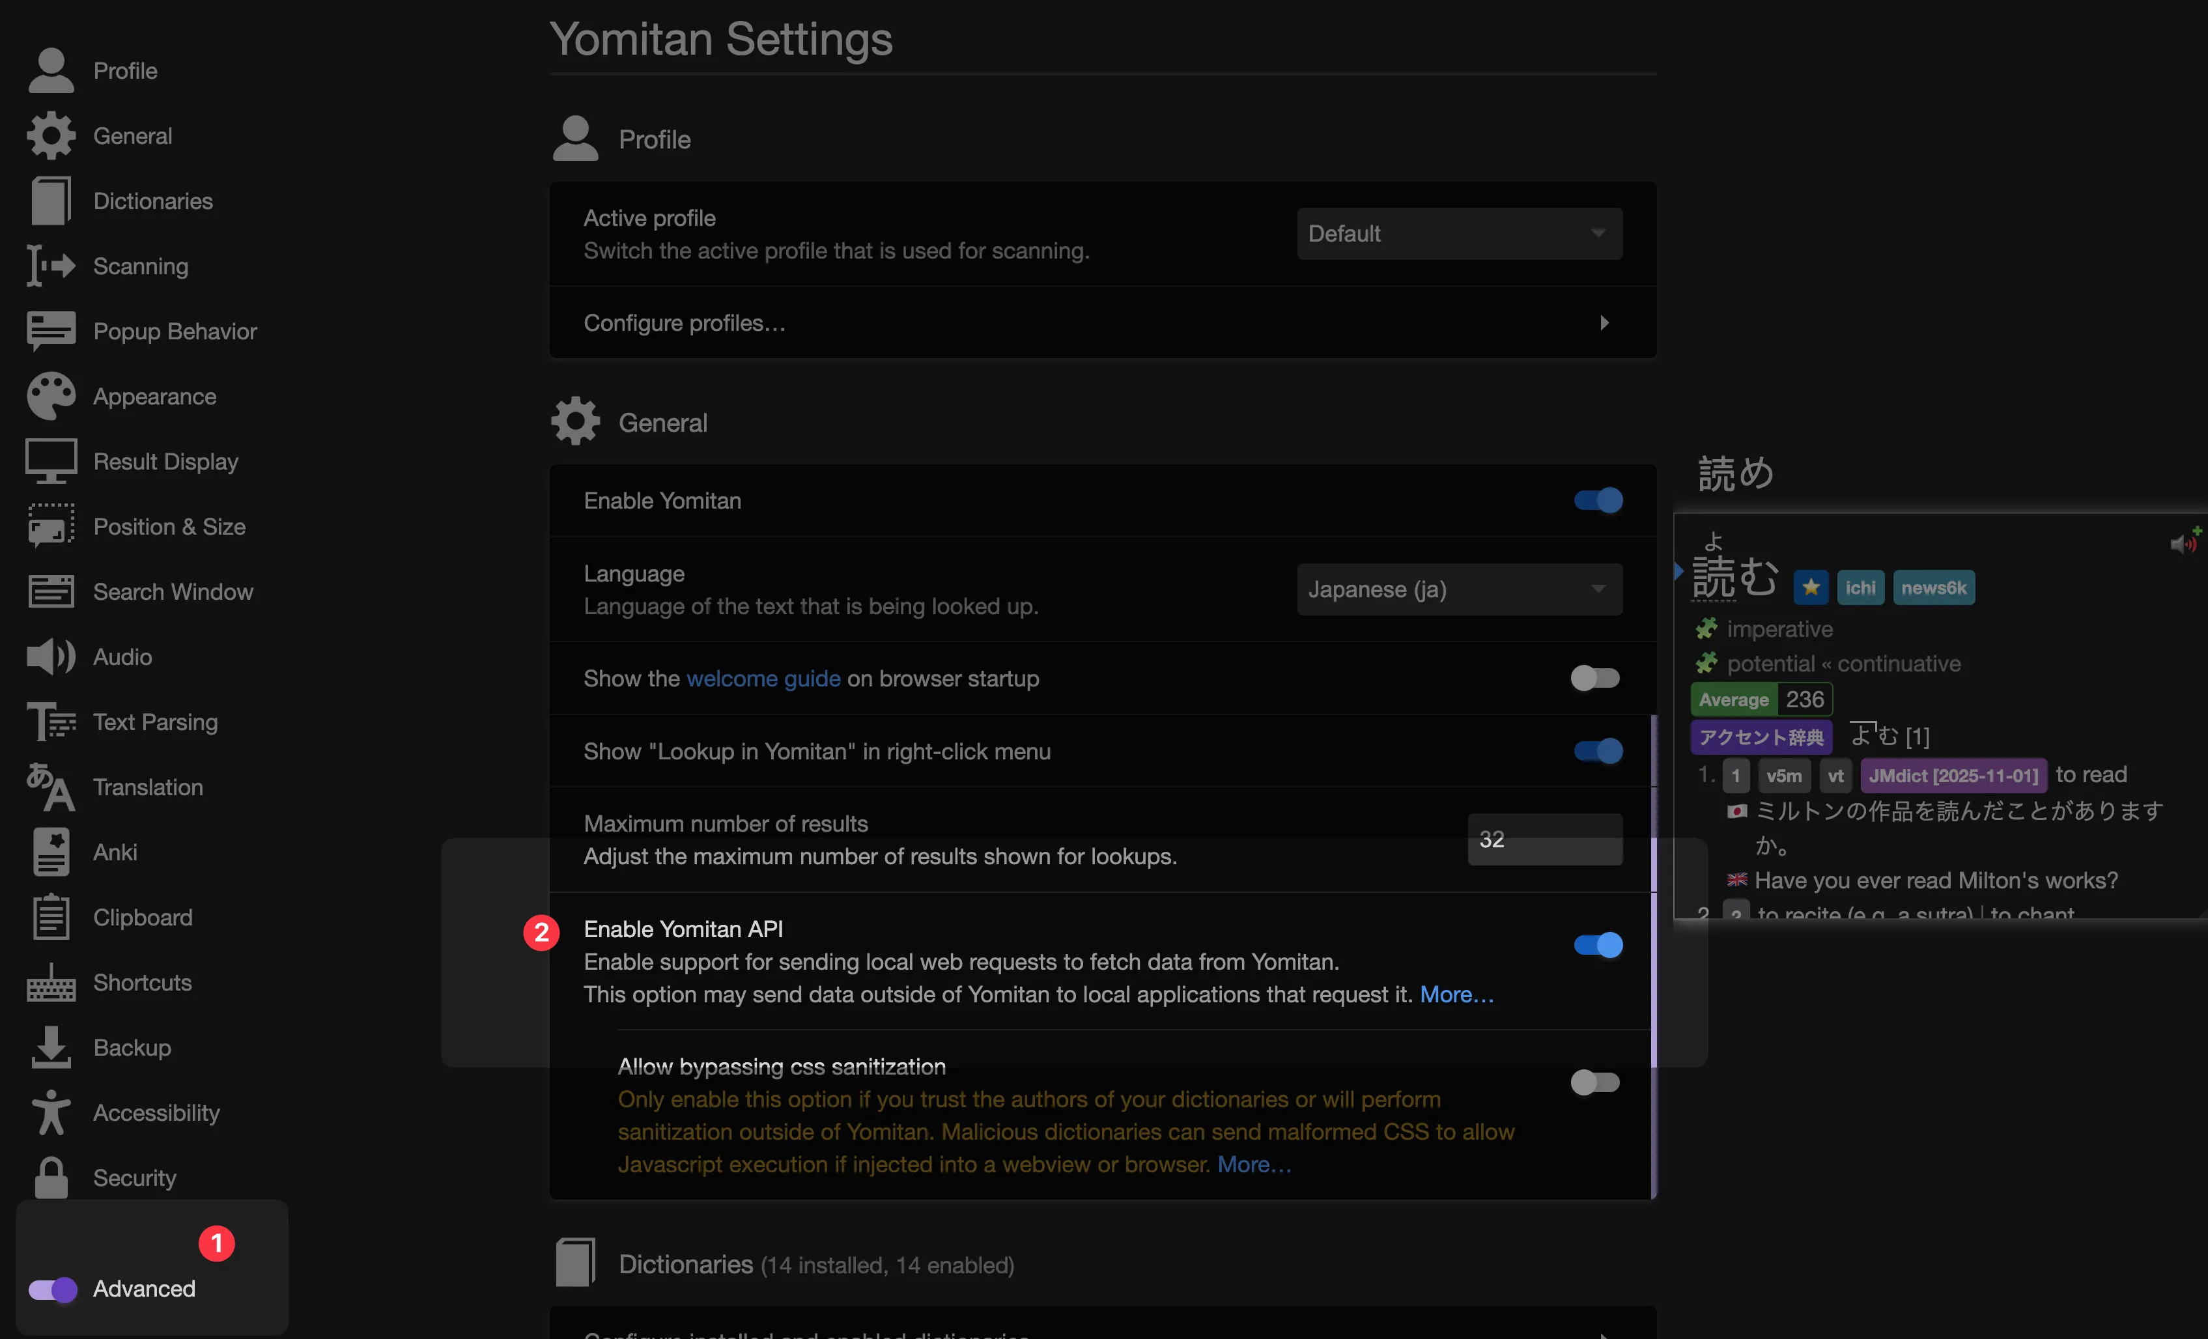This screenshot has height=1339, width=2208.
Task: Click the Result Display monitor icon
Action: (51, 462)
